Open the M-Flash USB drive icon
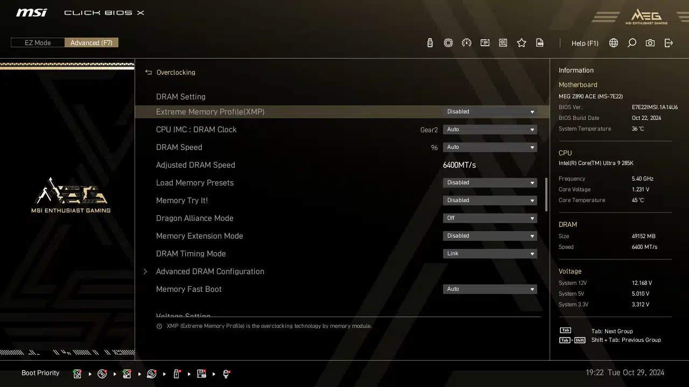This screenshot has height=387, width=689. coord(430,43)
